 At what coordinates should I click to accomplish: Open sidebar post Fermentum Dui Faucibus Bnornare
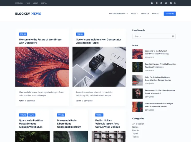pos(160,92)
